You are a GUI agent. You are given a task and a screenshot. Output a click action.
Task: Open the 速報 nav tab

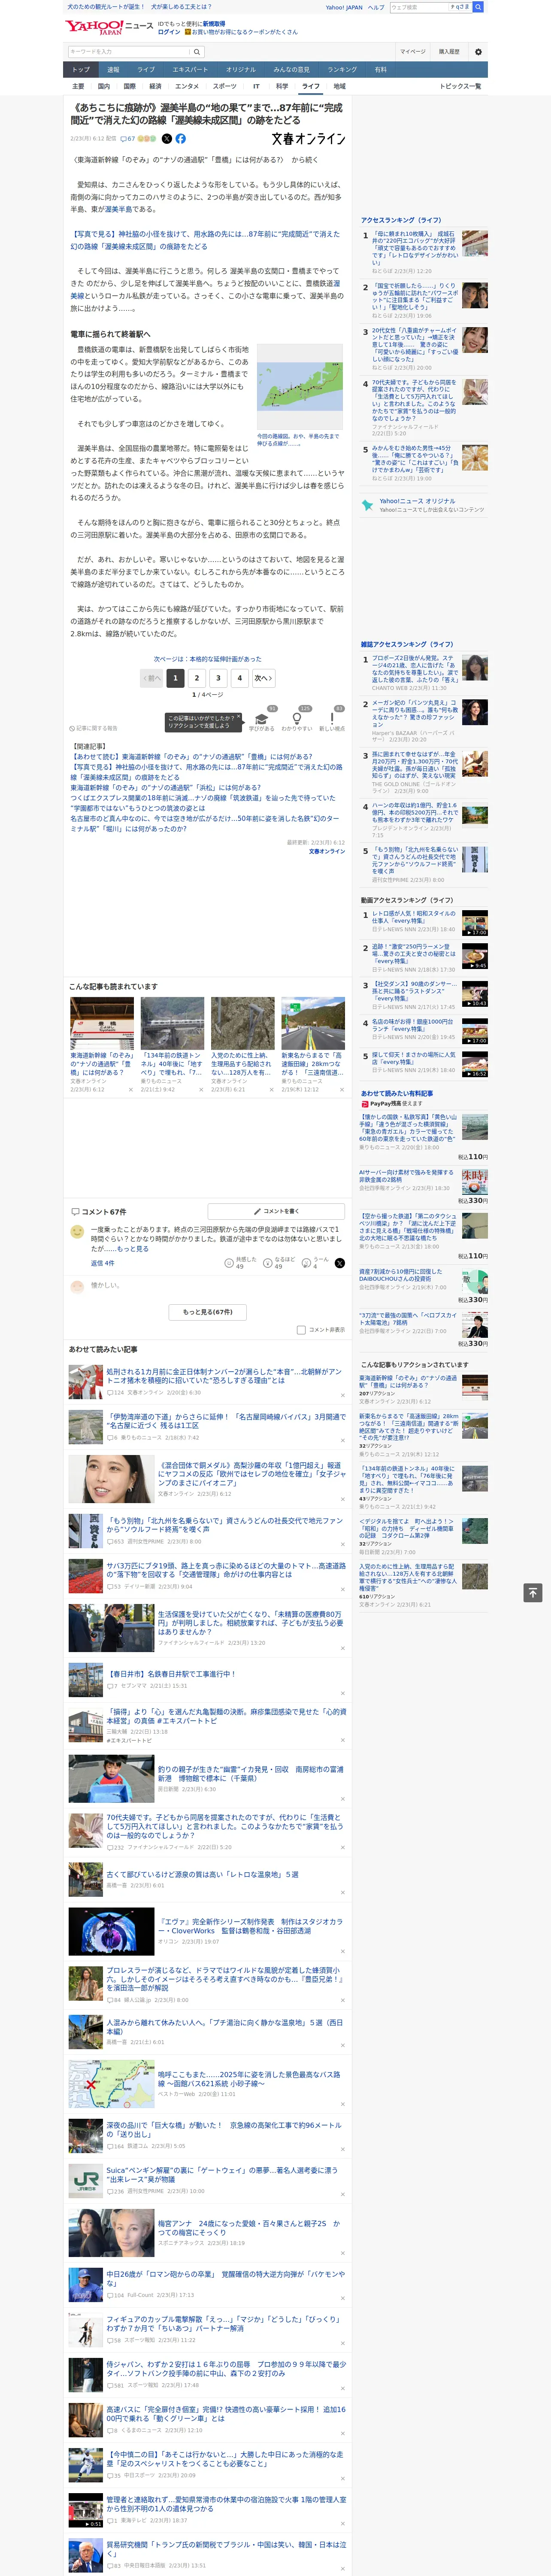click(x=113, y=69)
